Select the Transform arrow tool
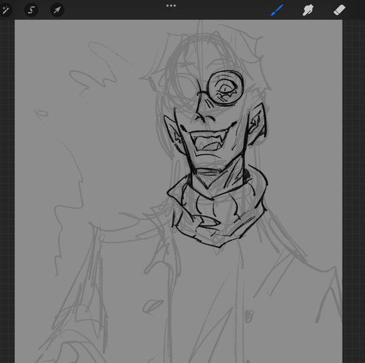This screenshot has height=363, width=365. (57, 10)
